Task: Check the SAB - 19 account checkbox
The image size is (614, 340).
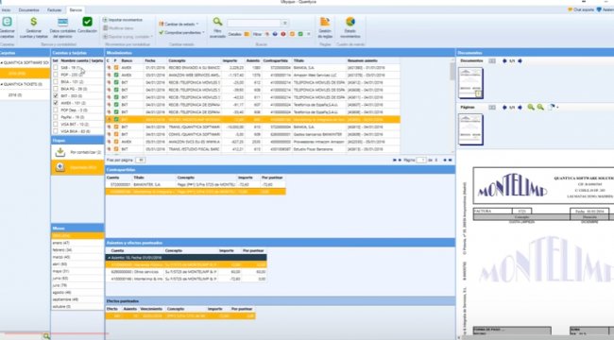Action: click(x=55, y=67)
